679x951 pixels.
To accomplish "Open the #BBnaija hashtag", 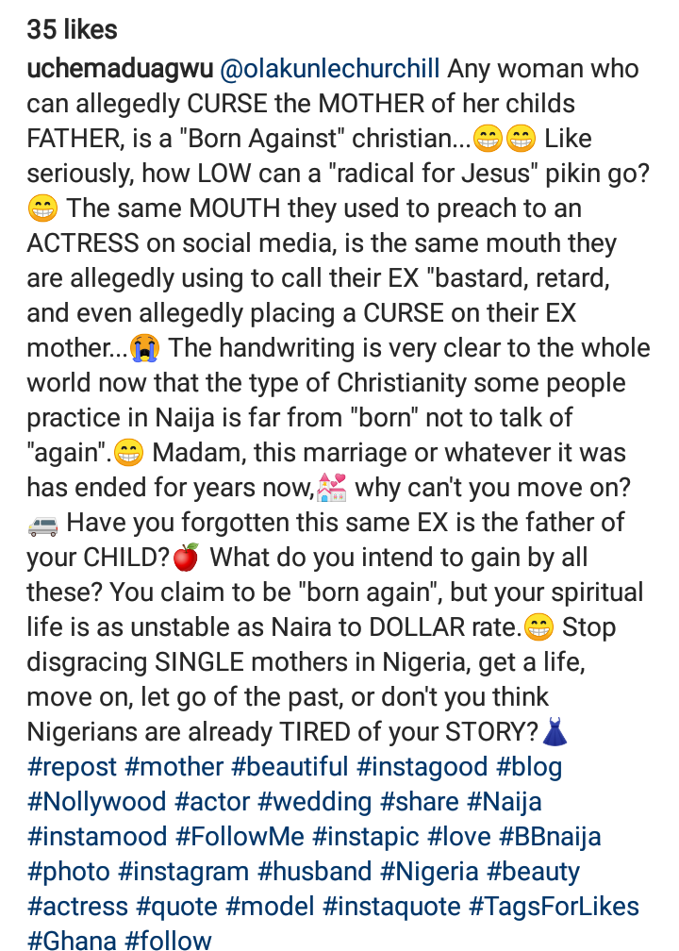I will coord(550,837).
